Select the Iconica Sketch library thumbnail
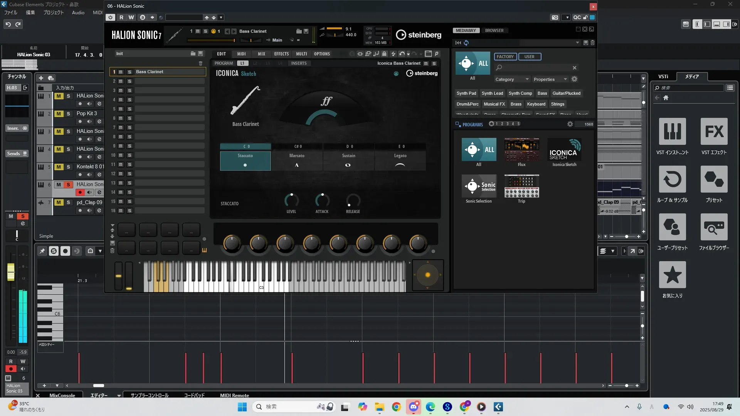The width and height of the screenshot is (740, 416). pyautogui.click(x=564, y=150)
